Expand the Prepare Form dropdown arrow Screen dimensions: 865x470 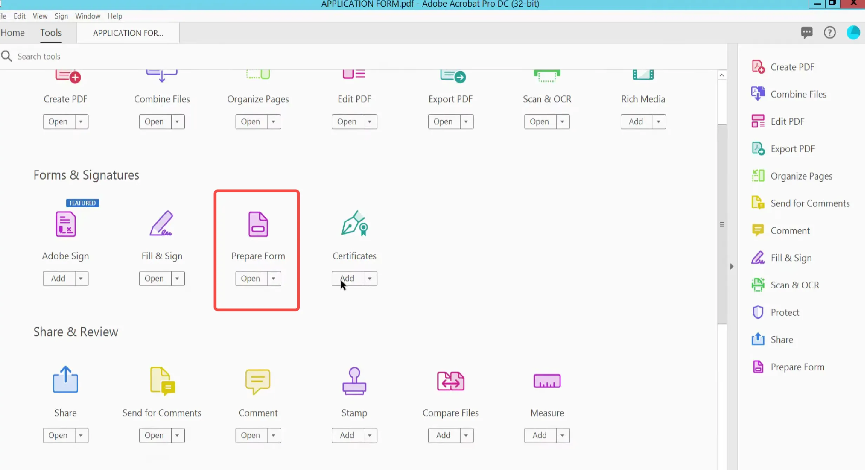(273, 278)
